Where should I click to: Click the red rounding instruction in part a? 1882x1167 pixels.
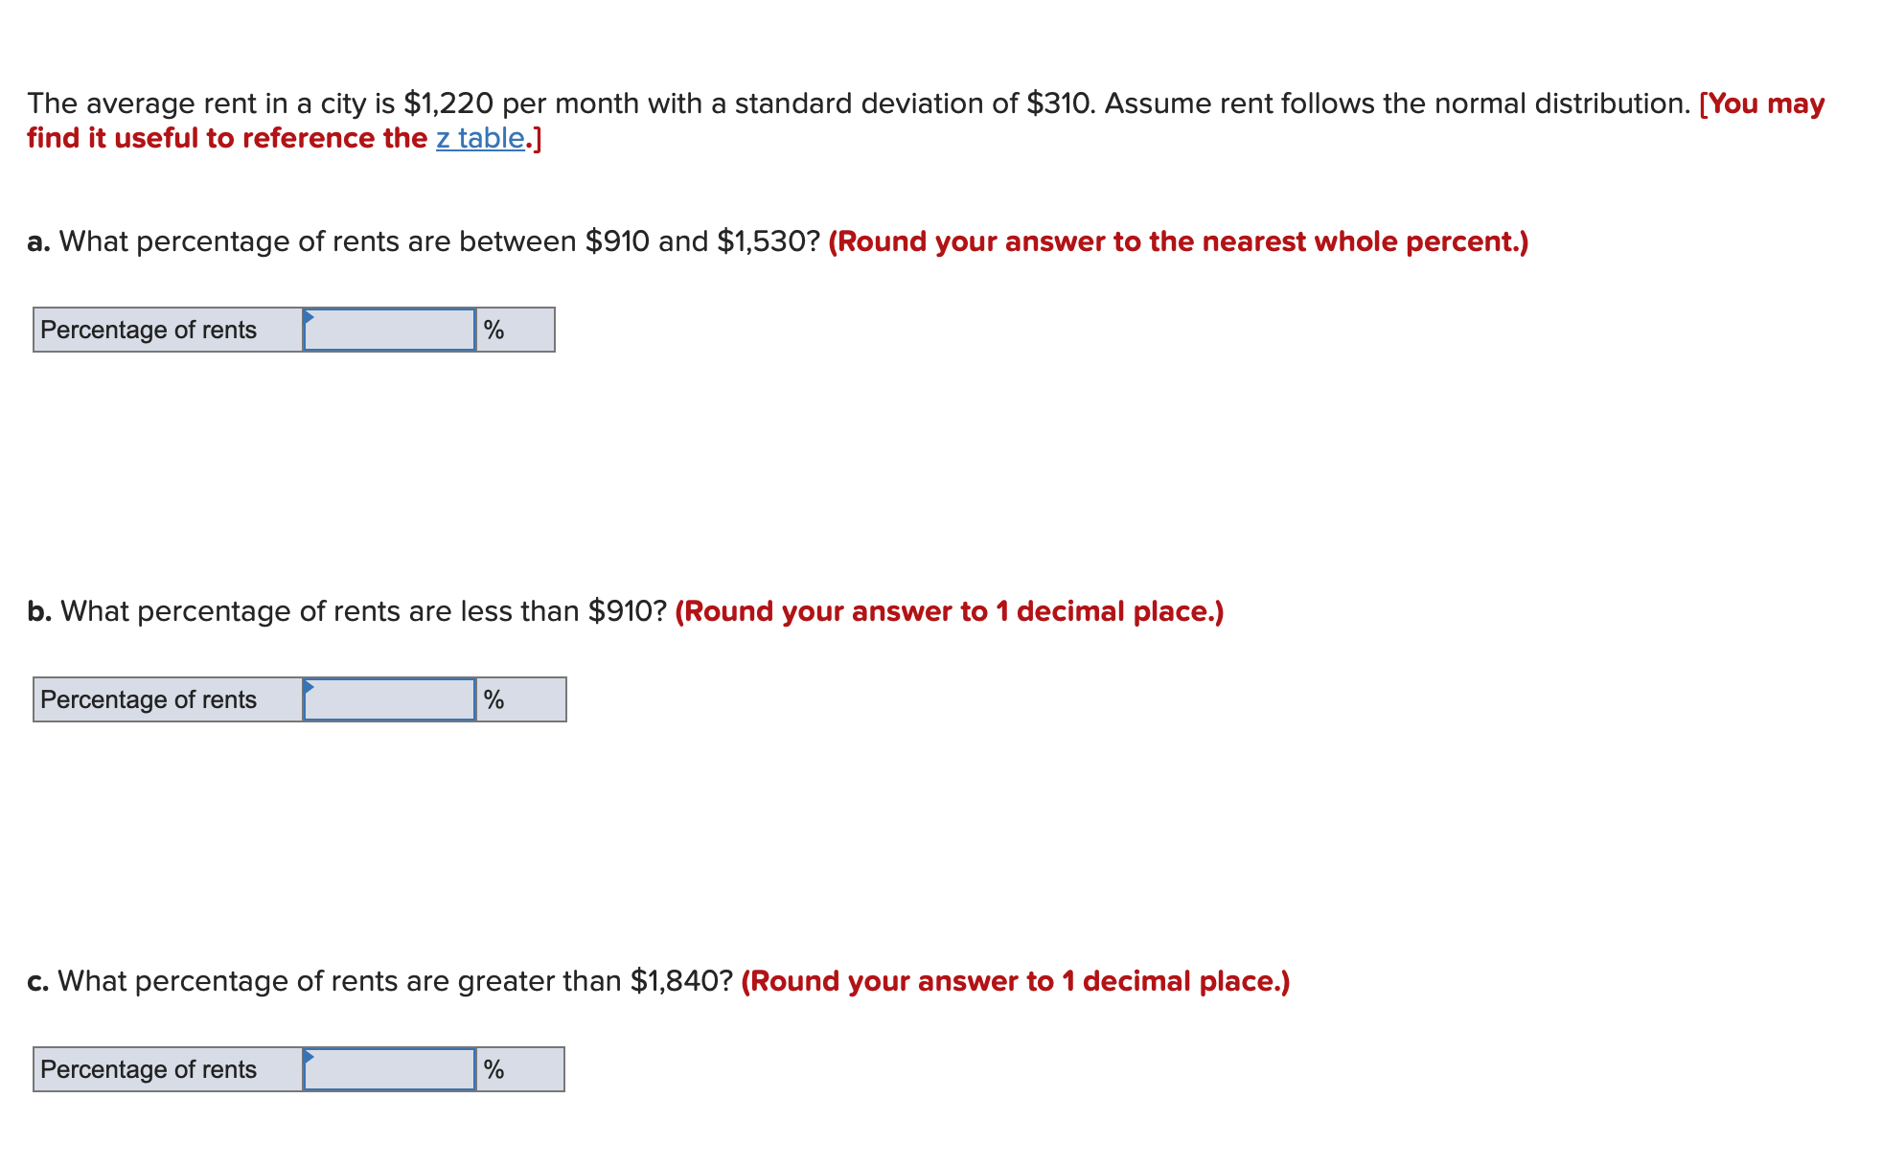tap(1179, 241)
